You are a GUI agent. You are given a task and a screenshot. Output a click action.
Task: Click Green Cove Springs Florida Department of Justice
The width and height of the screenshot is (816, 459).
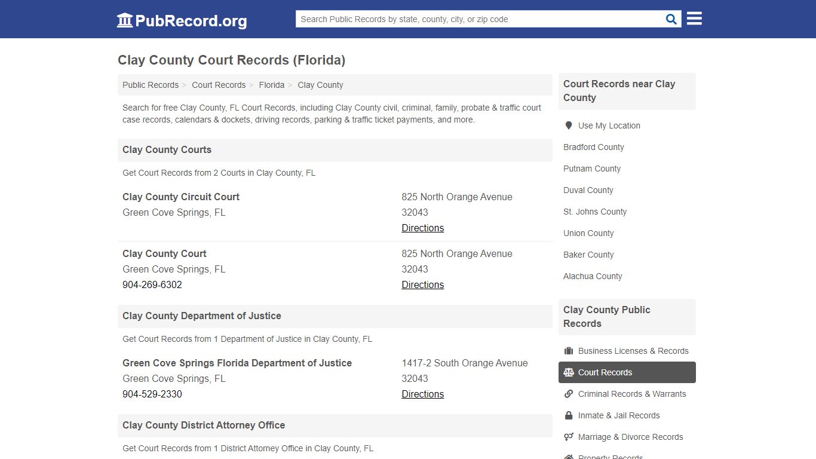point(237,363)
